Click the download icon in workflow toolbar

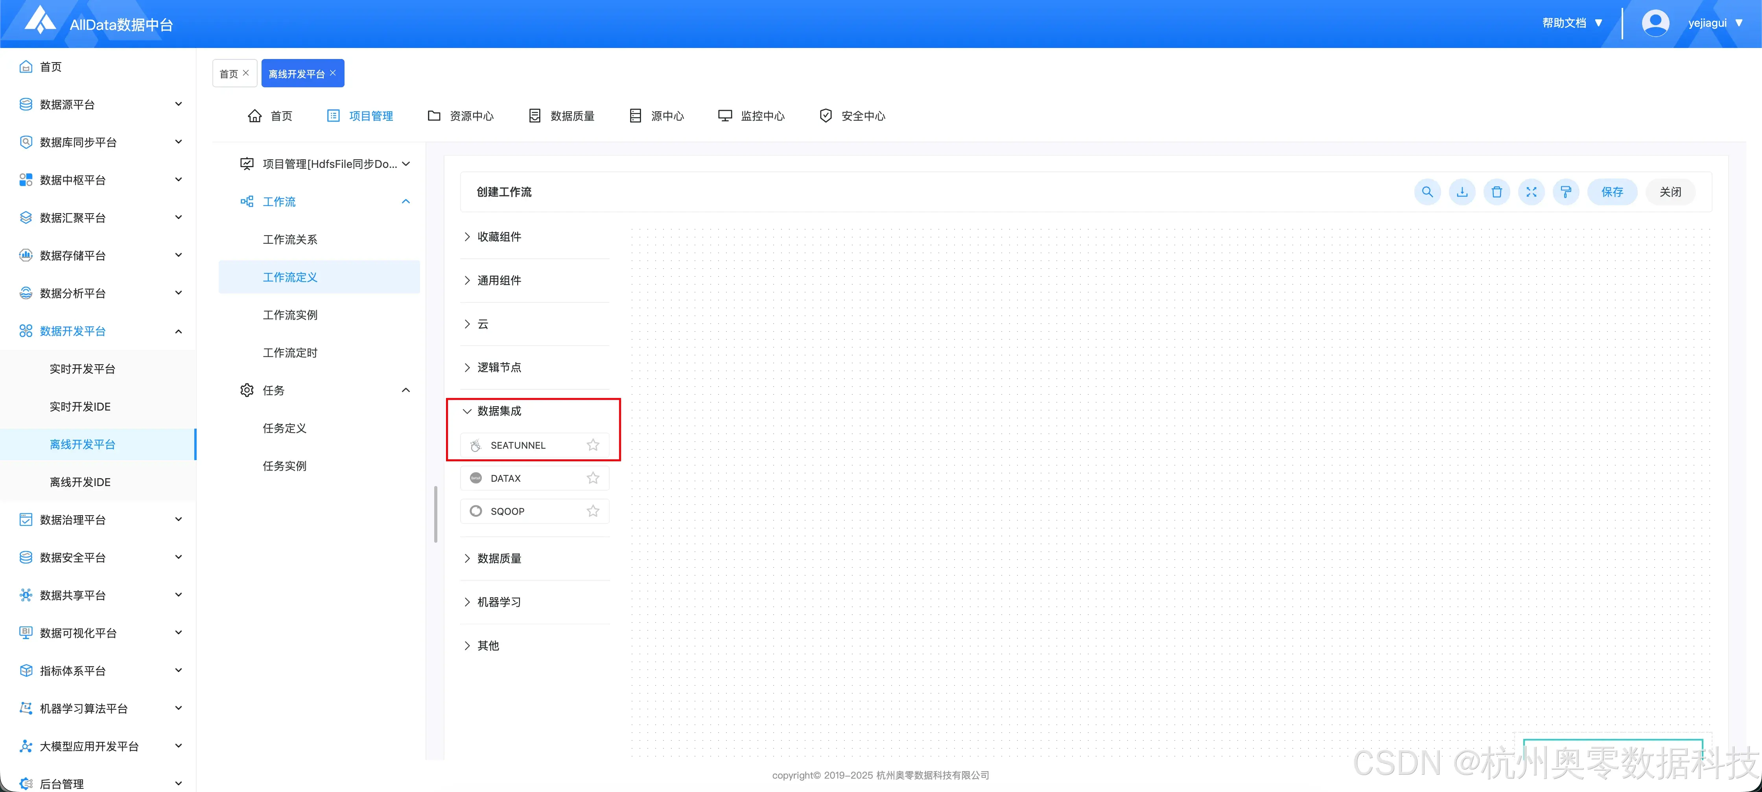tap(1462, 192)
